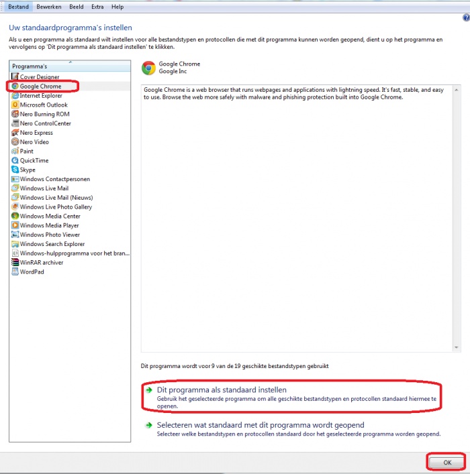Click the Windows Contactpersonen icon
470x474 pixels.
pyautogui.click(x=15, y=179)
